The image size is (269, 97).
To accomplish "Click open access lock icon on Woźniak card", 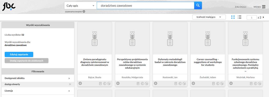I will (260, 84).
